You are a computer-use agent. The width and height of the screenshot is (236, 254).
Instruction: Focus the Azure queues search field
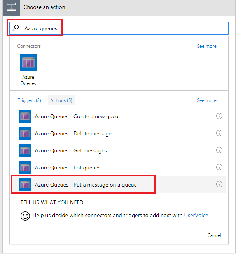pos(119,28)
